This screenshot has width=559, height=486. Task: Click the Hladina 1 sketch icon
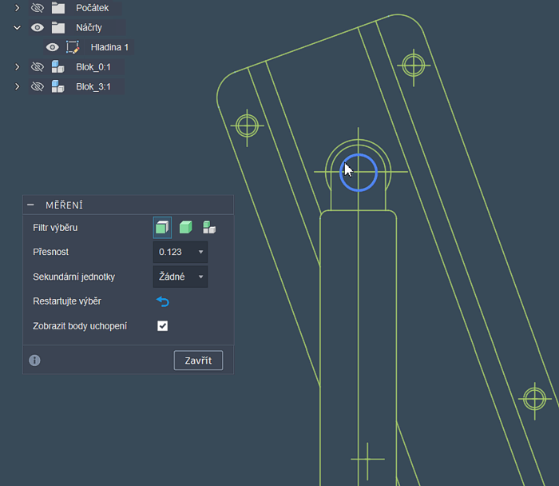click(73, 47)
